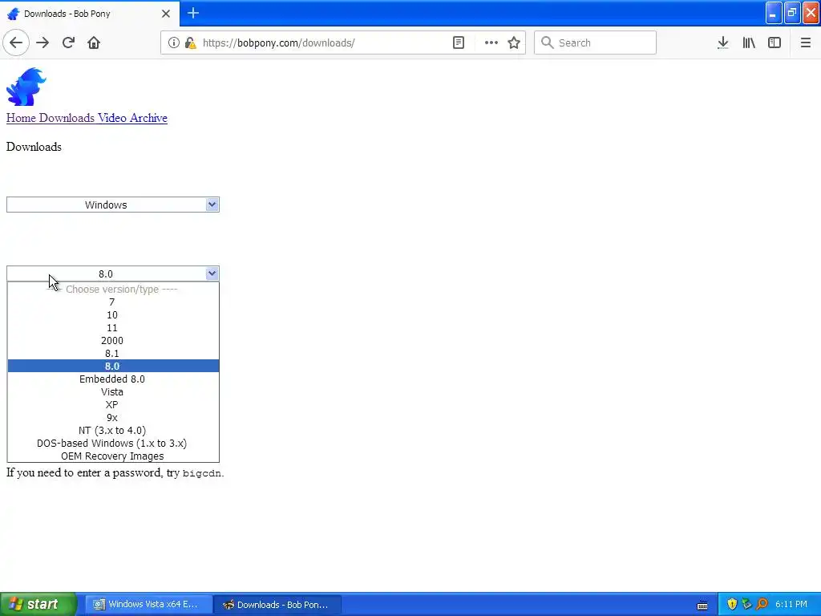Follow the Home link

(x=21, y=118)
